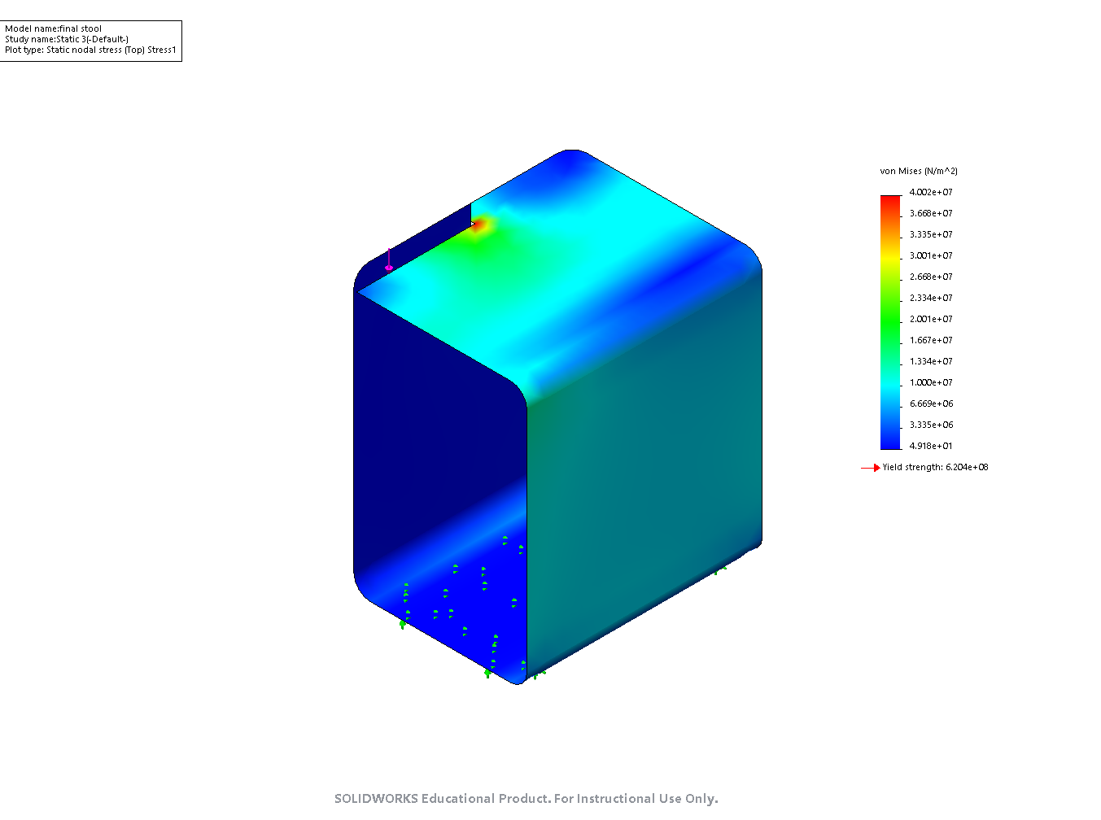
Task: Select the red maximum stress hotspot on the model
Action: [478, 225]
